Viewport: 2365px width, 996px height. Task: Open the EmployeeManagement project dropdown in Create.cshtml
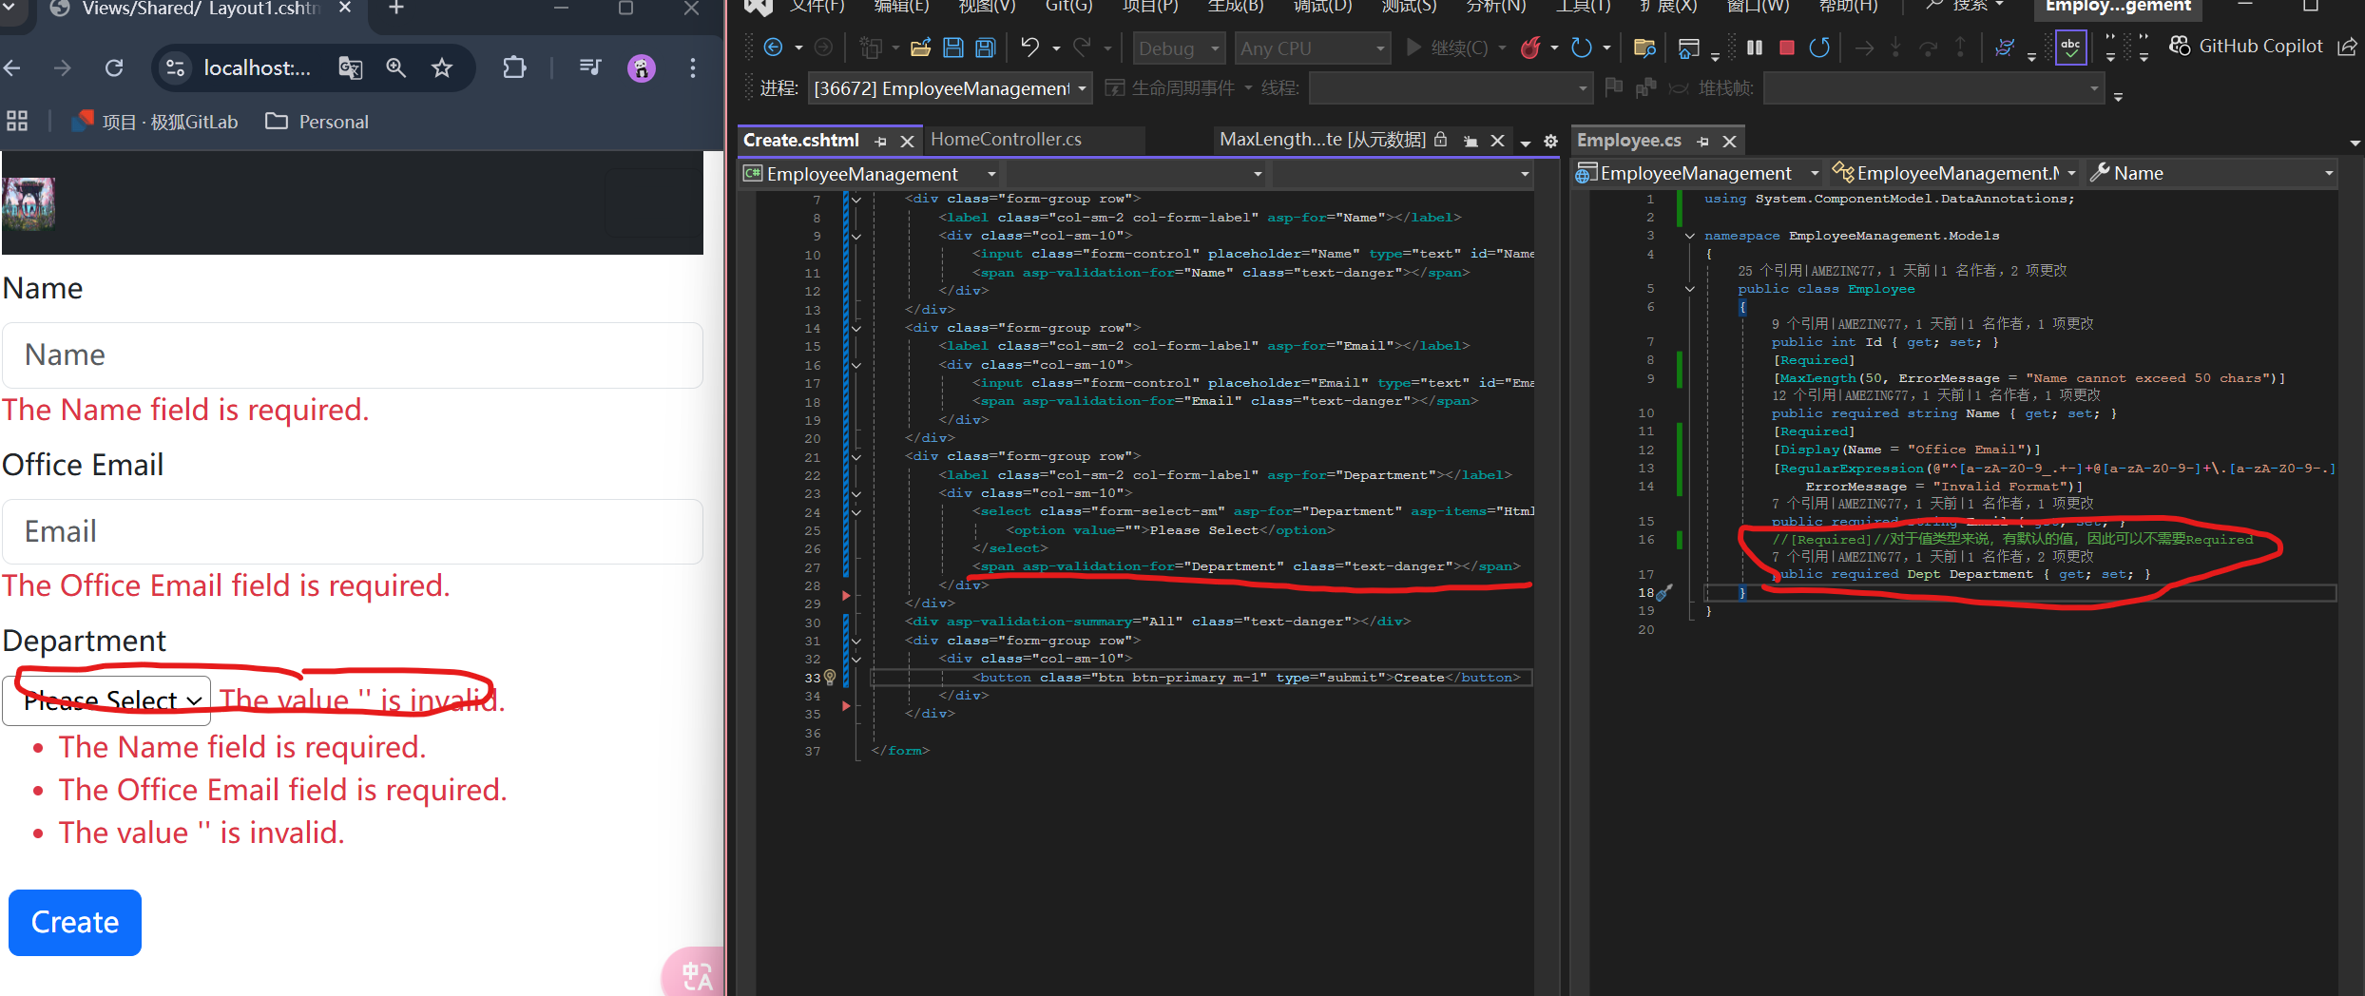[870, 174]
